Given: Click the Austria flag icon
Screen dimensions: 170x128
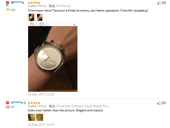Looking at the screenshot, I should [x=8, y=107].
